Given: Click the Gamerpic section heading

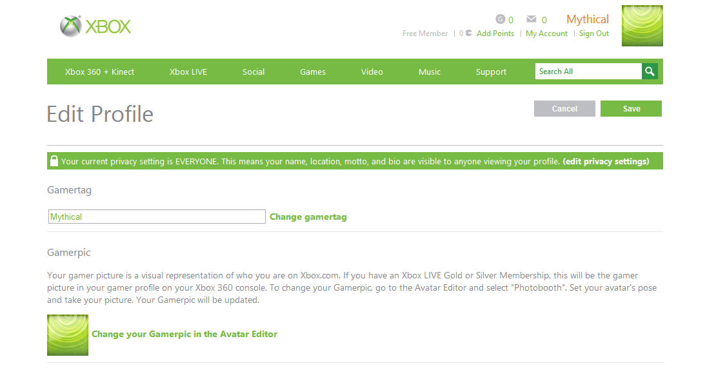Looking at the screenshot, I should click(69, 253).
